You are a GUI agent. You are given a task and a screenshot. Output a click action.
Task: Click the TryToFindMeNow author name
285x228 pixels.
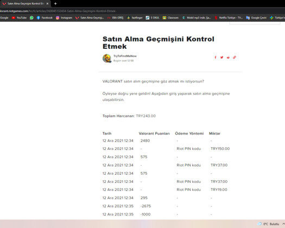point(125,56)
